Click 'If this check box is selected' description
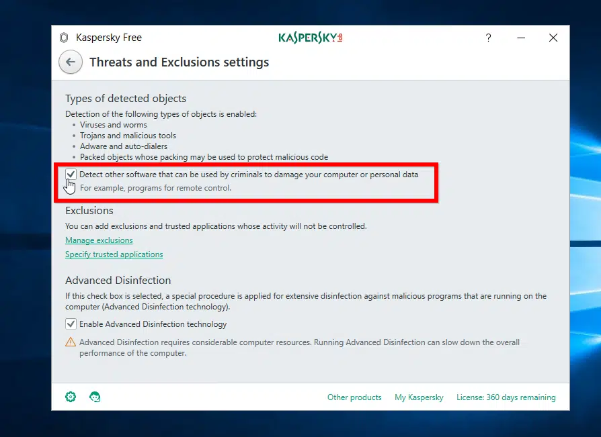The height and width of the screenshot is (437, 601). click(x=306, y=301)
